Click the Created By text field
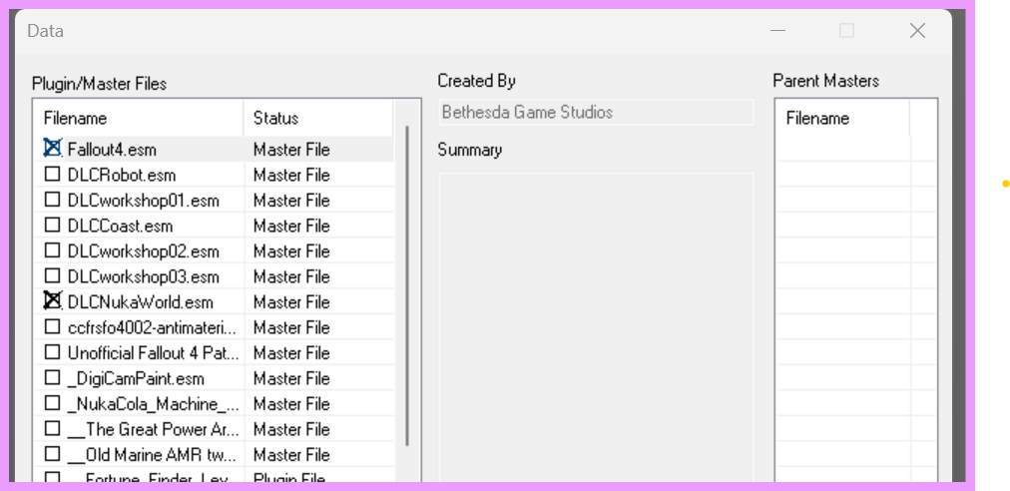This screenshot has width=1010, height=491. [x=596, y=112]
